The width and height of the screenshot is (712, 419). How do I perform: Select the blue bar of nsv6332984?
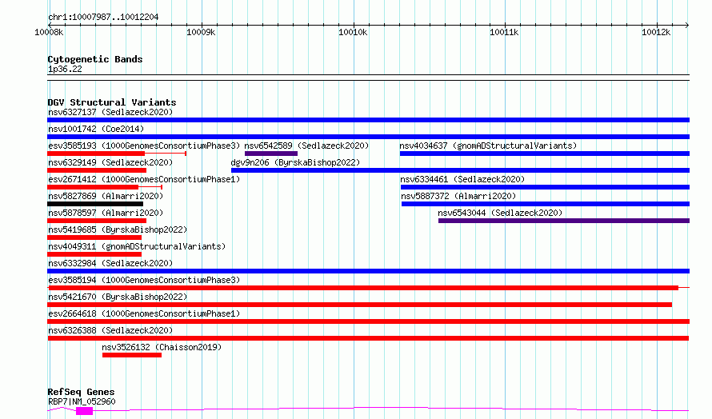click(x=368, y=271)
